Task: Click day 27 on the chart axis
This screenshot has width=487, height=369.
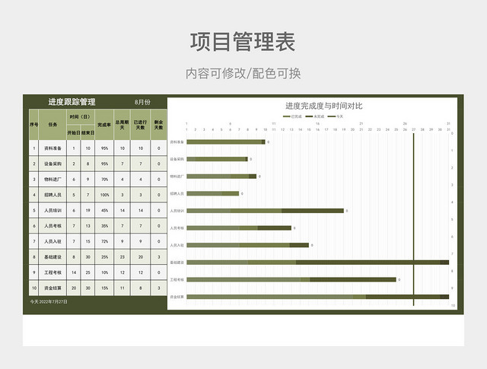Action: [414, 129]
